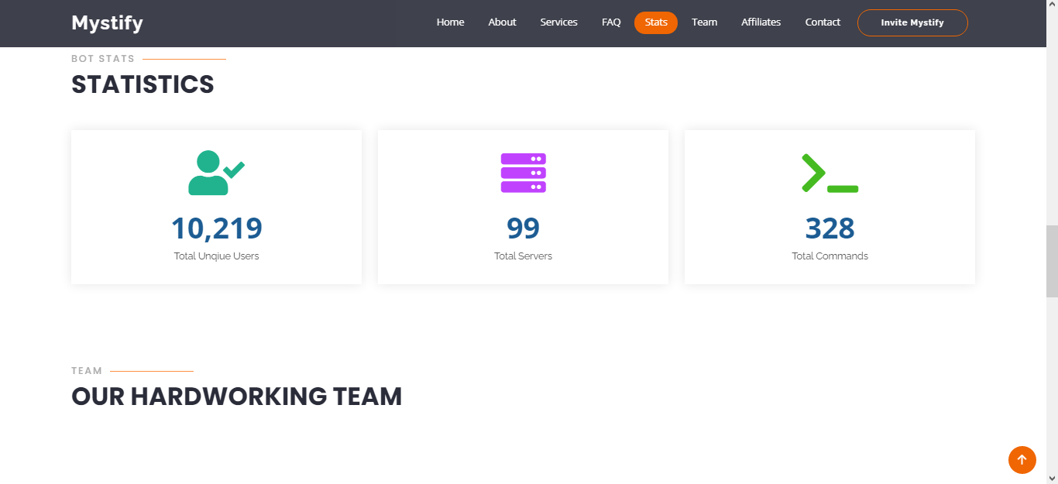
Task: Click the 10,219 unique users count
Action: pyautogui.click(x=216, y=228)
